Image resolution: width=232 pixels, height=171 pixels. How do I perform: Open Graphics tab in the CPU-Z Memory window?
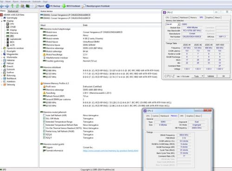(190, 116)
